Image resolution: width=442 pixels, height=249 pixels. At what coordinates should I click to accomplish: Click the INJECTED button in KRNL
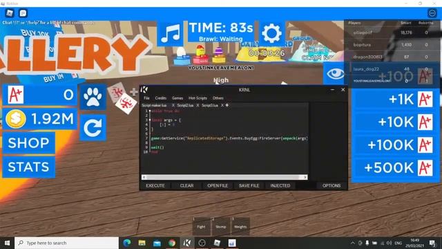[x=280, y=185]
